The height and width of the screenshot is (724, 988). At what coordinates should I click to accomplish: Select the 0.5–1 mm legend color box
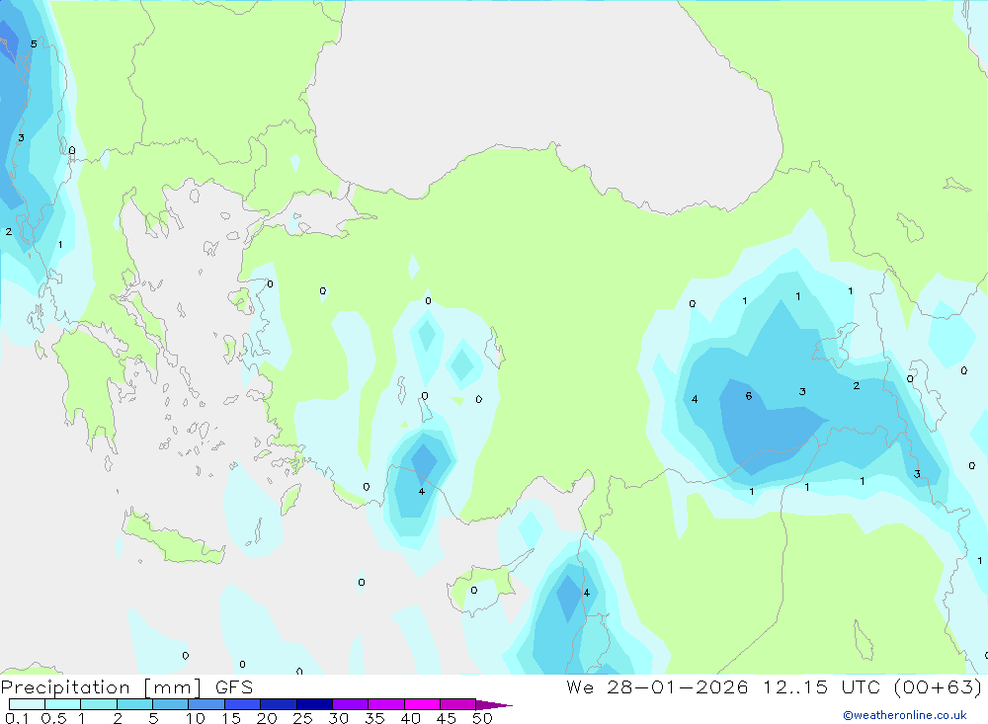coord(62,704)
